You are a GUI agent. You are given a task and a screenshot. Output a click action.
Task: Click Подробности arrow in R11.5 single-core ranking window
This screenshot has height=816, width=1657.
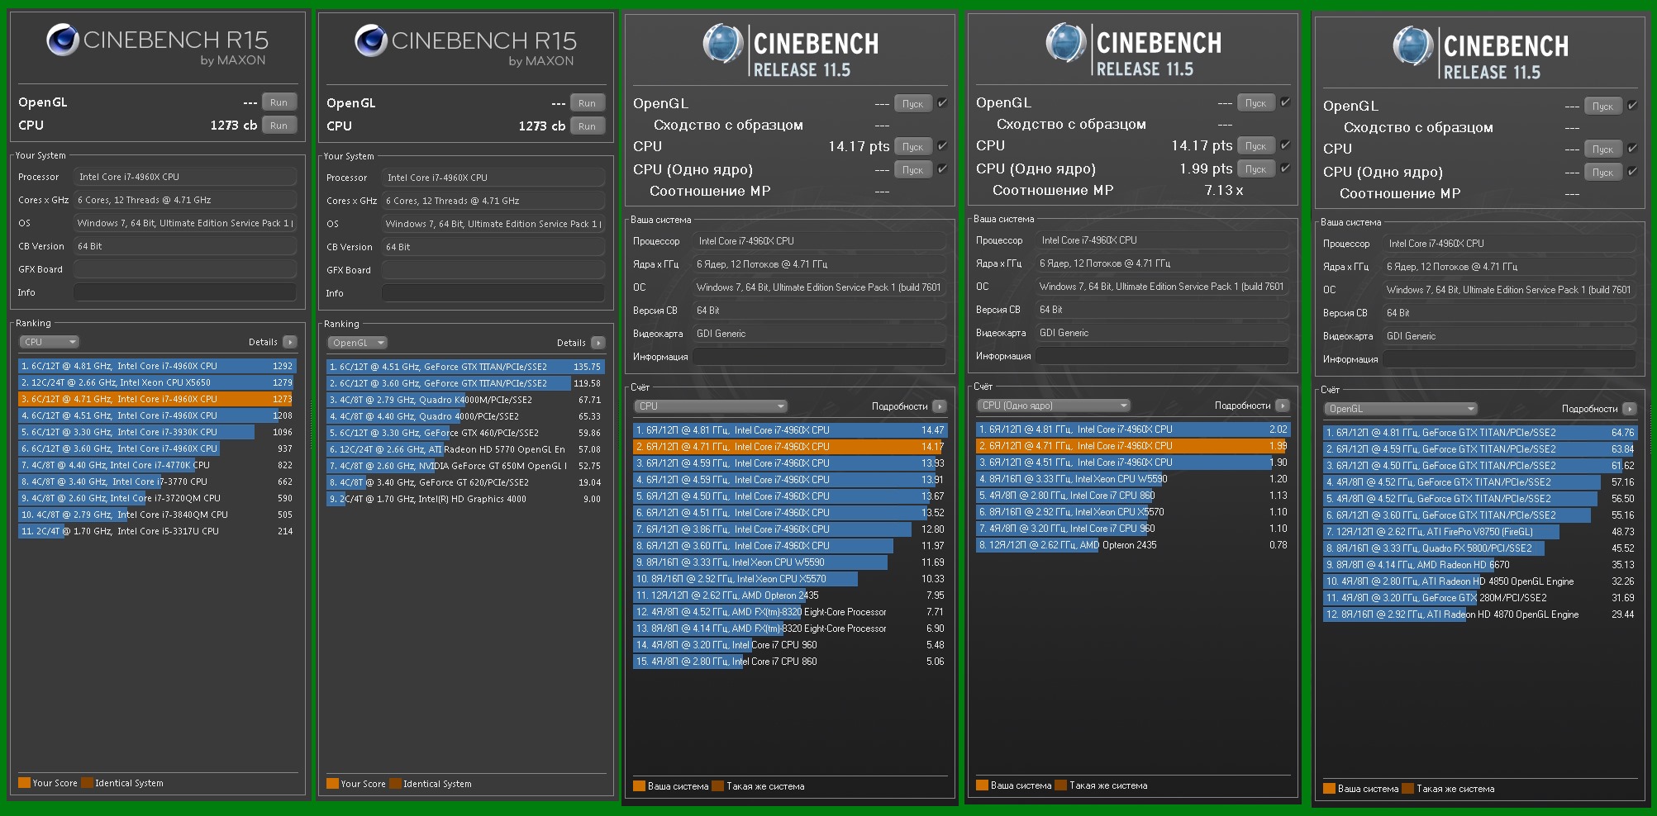point(1283,406)
